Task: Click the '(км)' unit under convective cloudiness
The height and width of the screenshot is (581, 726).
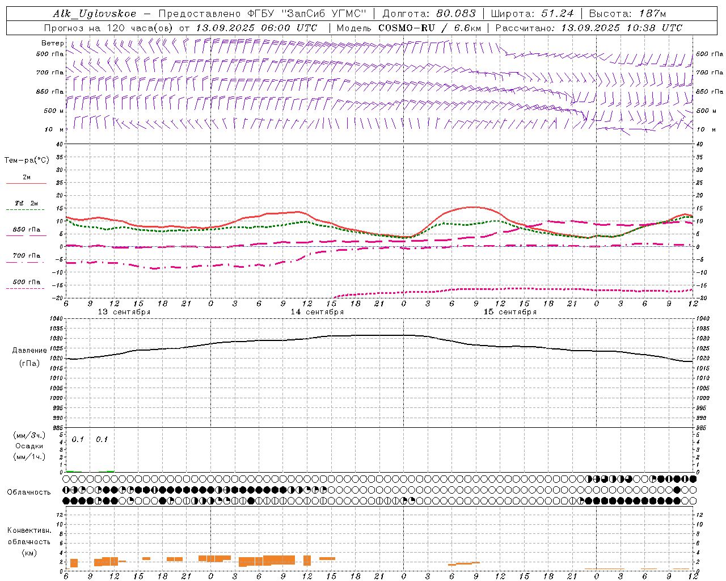Action: [29, 553]
